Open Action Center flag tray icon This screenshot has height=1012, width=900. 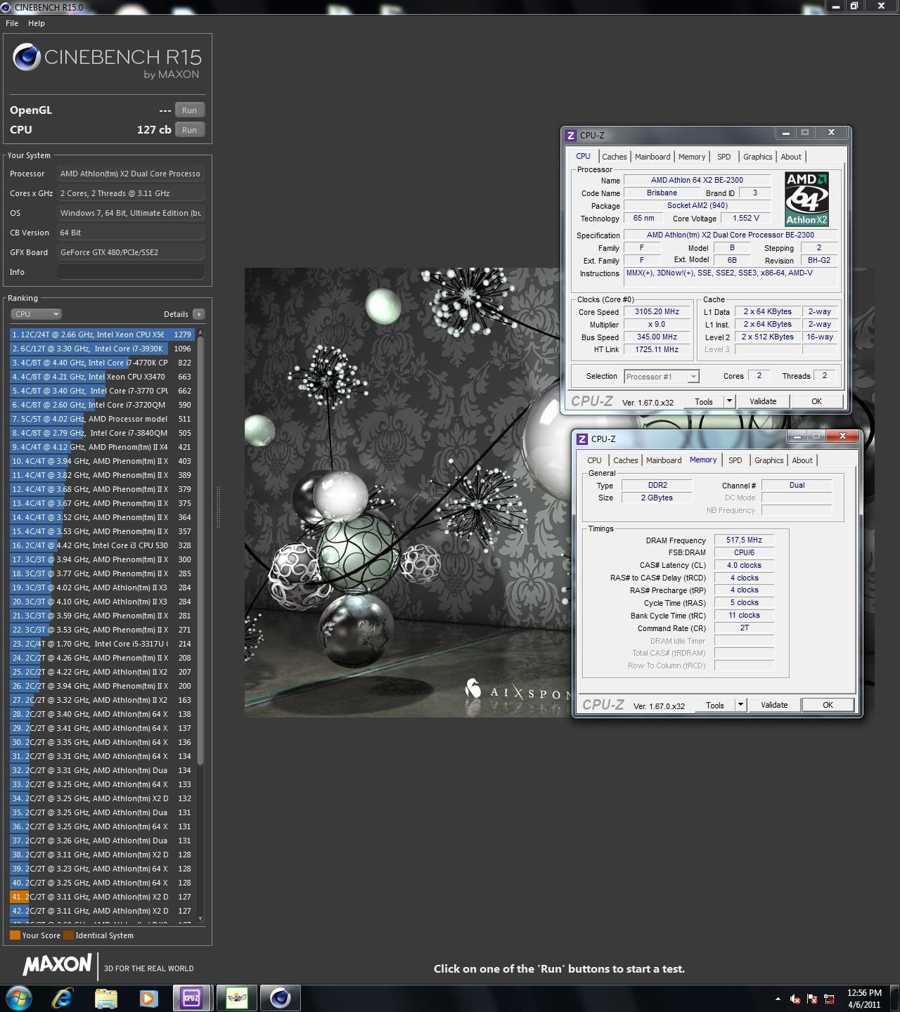pyautogui.click(x=812, y=999)
